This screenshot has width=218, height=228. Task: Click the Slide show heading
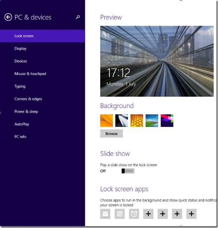[x=115, y=154]
